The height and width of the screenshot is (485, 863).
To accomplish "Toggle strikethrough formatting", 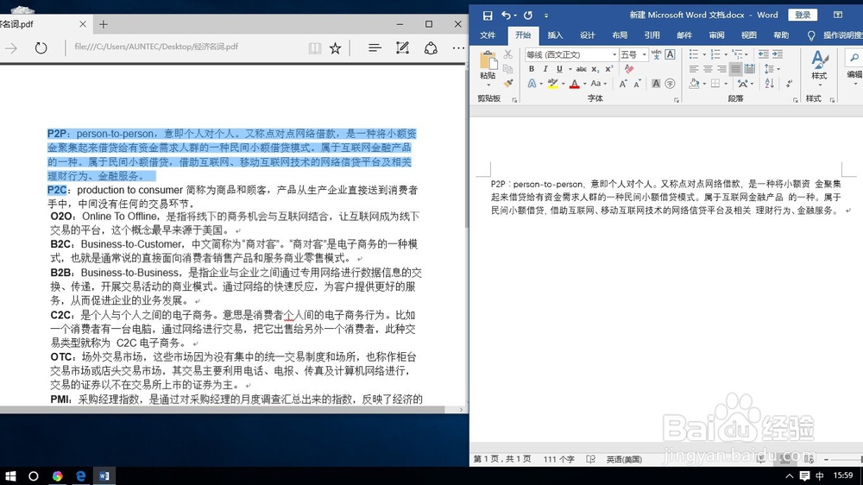I will tap(581, 69).
